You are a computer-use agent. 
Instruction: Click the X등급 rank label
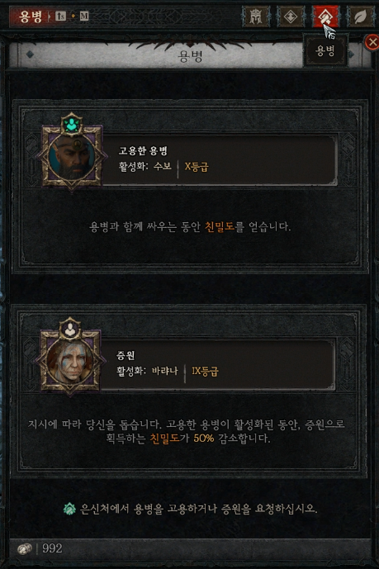click(x=197, y=167)
